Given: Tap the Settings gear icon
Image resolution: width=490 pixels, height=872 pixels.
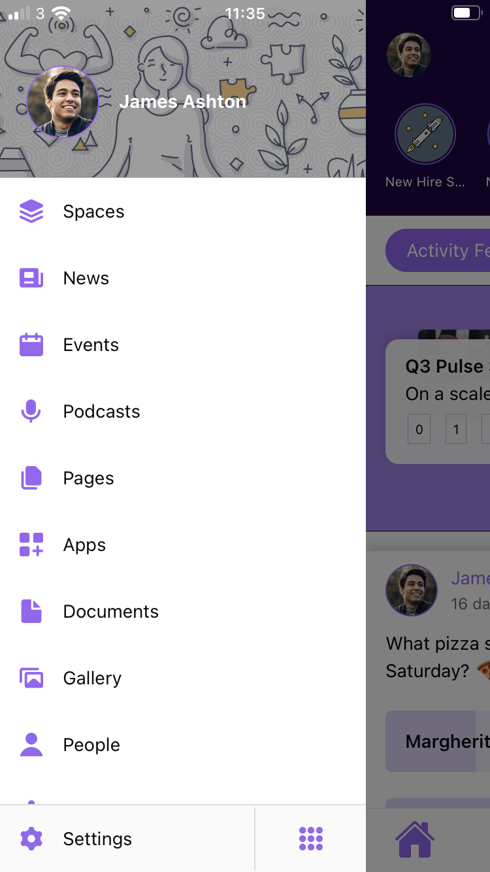Looking at the screenshot, I should coord(31,839).
